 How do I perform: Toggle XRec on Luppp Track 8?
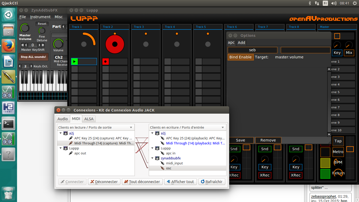[x=296, y=175]
